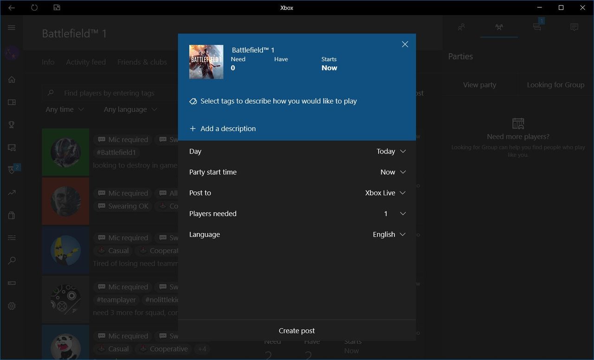594x360 pixels.
Task: Open the Search magnifier in sidebar
Action: pyautogui.click(x=12, y=261)
